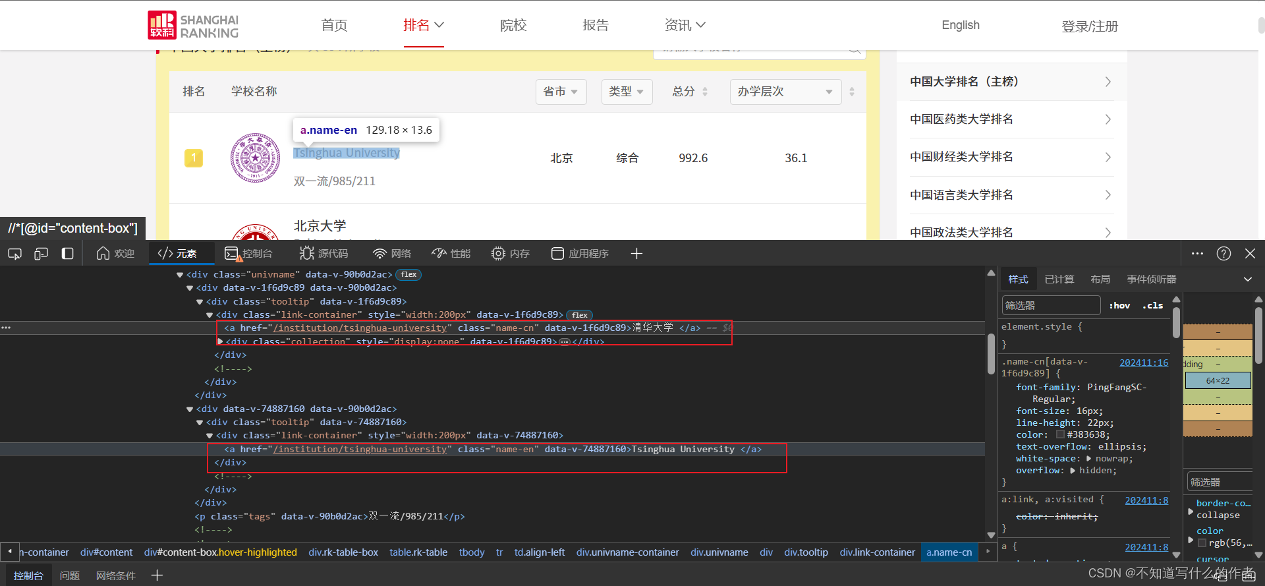Open Tsinghua University link

click(x=347, y=153)
